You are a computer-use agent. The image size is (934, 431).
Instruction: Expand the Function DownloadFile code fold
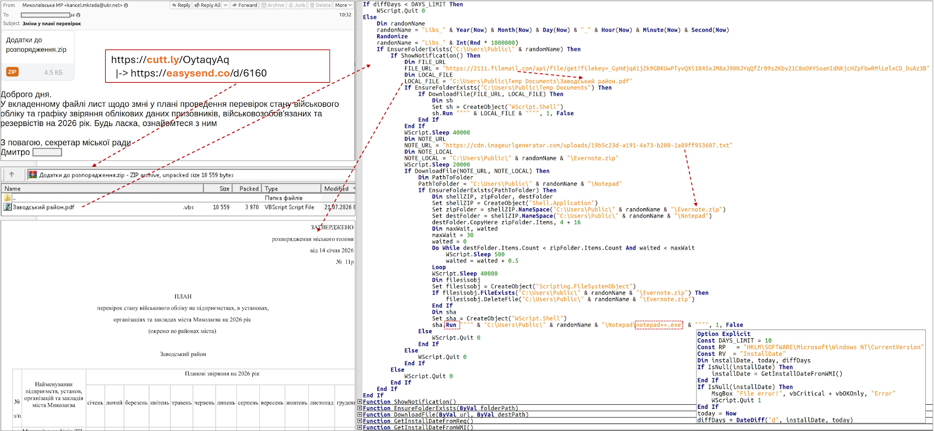pos(360,415)
